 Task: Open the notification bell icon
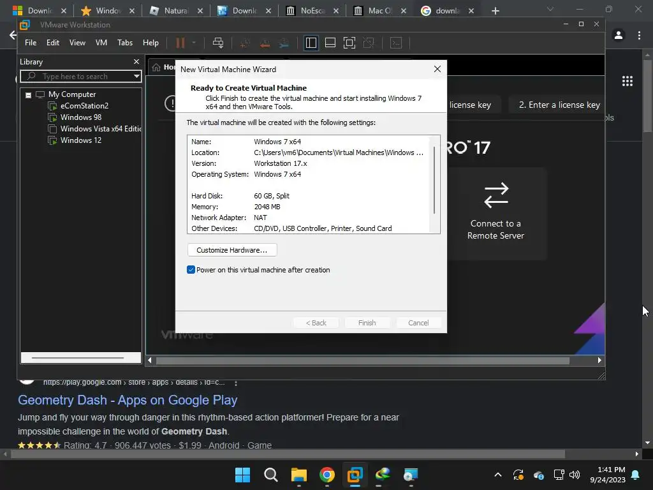point(636,475)
